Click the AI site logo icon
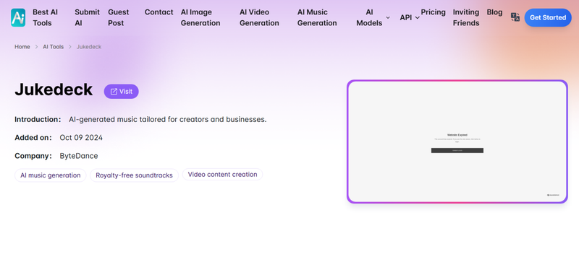This screenshot has width=579, height=262. (x=18, y=18)
